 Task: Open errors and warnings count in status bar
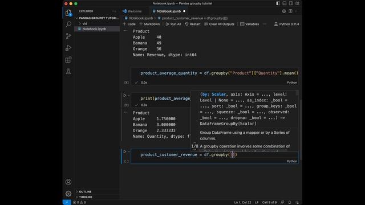click(x=79, y=203)
